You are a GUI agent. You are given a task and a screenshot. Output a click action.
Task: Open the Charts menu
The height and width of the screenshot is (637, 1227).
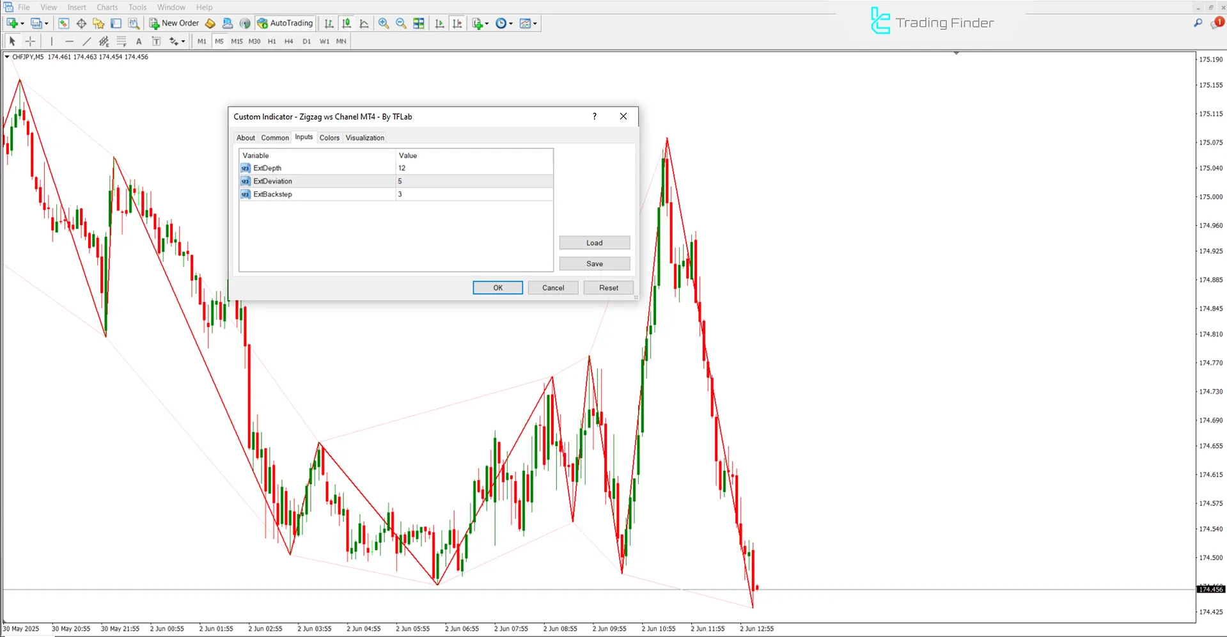(x=106, y=7)
